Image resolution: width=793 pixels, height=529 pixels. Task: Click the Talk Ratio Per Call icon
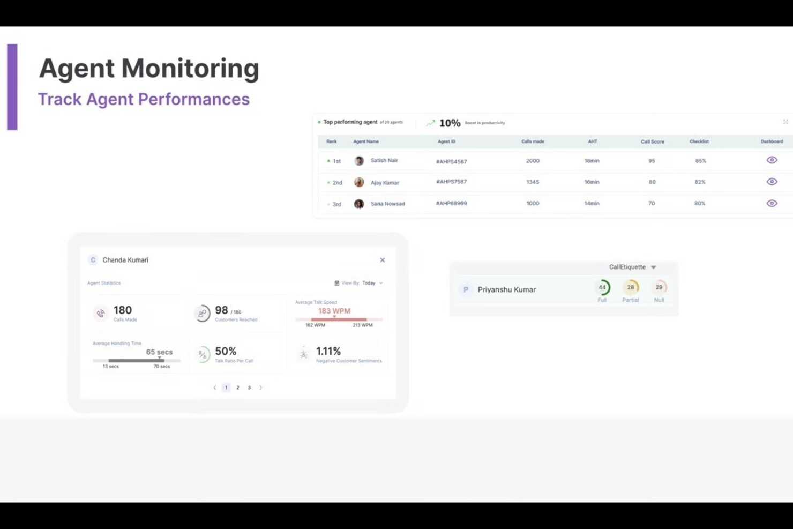tap(203, 354)
